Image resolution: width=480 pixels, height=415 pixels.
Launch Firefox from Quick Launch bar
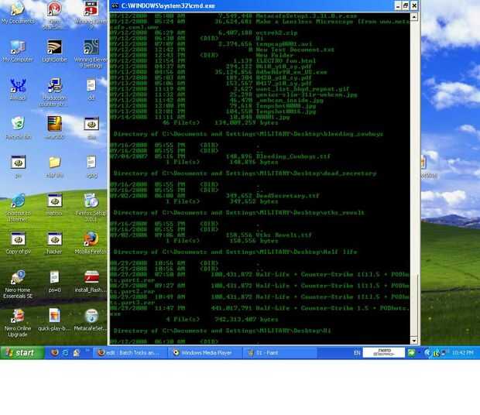pos(55,352)
